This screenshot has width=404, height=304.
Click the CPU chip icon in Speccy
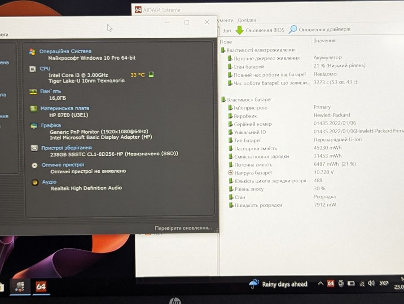(33, 69)
